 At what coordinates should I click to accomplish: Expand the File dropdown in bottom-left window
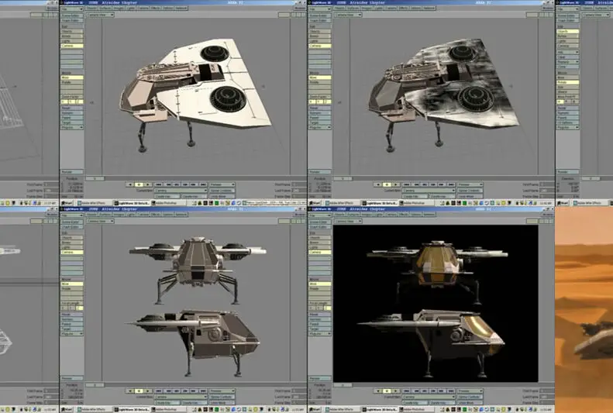click(x=71, y=215)
